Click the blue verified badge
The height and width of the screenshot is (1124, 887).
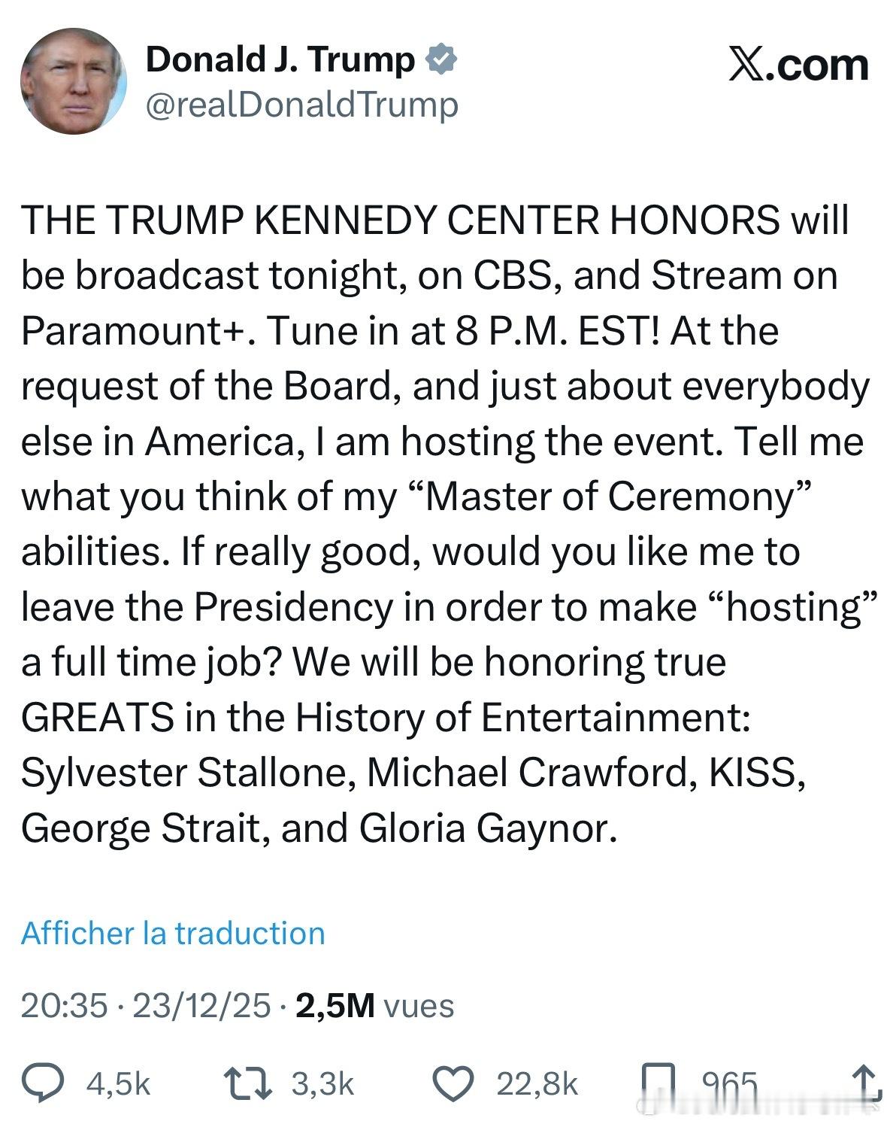442,59
